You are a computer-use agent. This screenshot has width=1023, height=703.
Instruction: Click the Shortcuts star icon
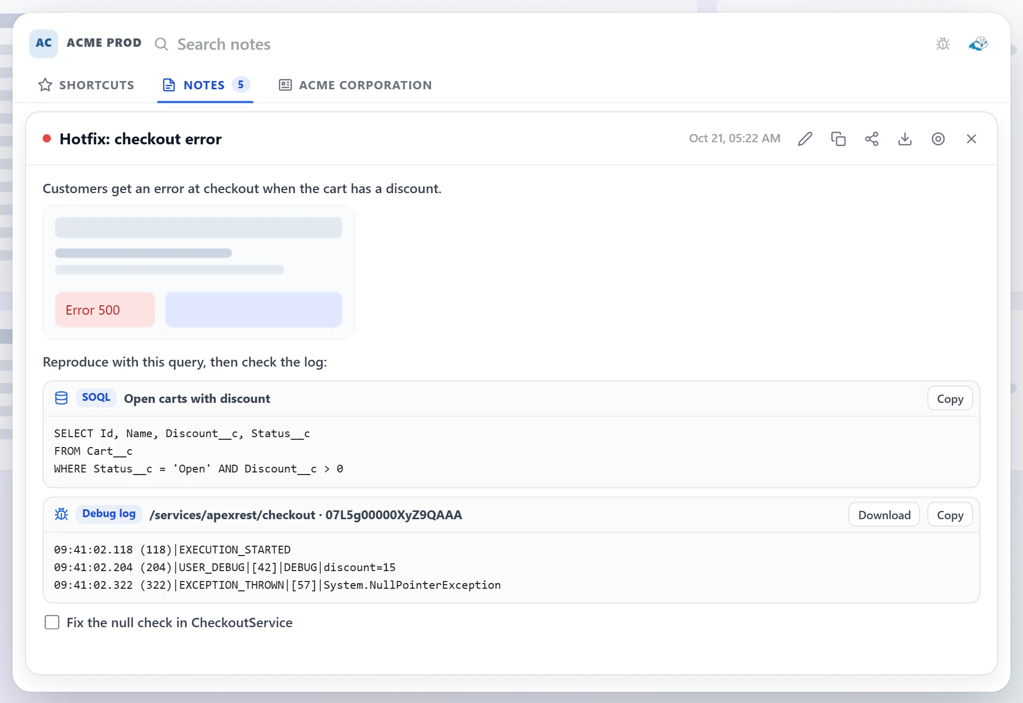(x=45, y=85)
